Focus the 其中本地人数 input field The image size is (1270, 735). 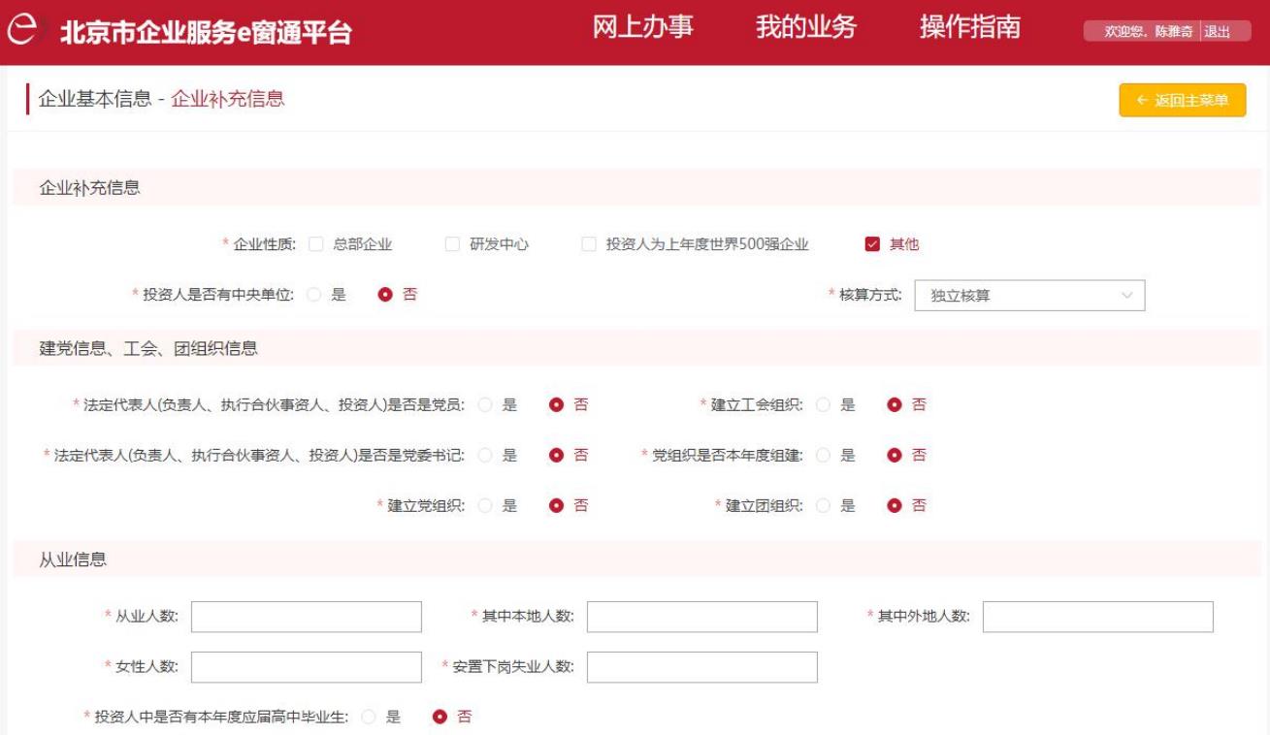pos(701,617)
